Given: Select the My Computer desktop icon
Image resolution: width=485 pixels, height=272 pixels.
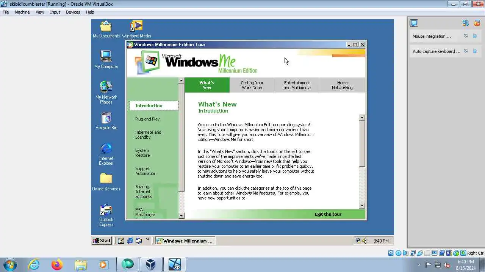Looking at the screenshot, I should pos(106,60).
